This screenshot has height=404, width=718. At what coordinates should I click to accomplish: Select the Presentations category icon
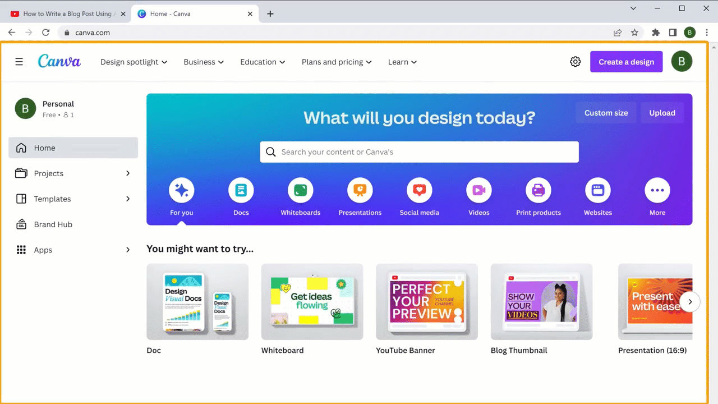[x=360, y=191]
